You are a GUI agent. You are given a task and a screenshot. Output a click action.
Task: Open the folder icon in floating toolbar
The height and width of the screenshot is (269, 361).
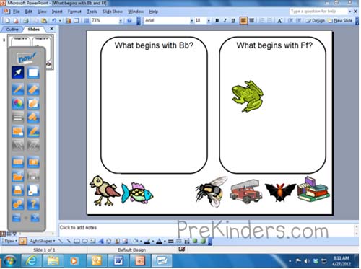pyautogui.click(x=18, y=177)
